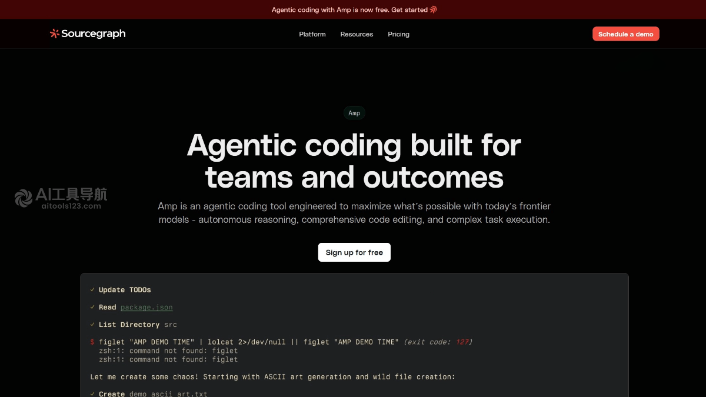706x397 pixels.
Task: Click 'Let me create some chaos' line
Action: point(273,377)
